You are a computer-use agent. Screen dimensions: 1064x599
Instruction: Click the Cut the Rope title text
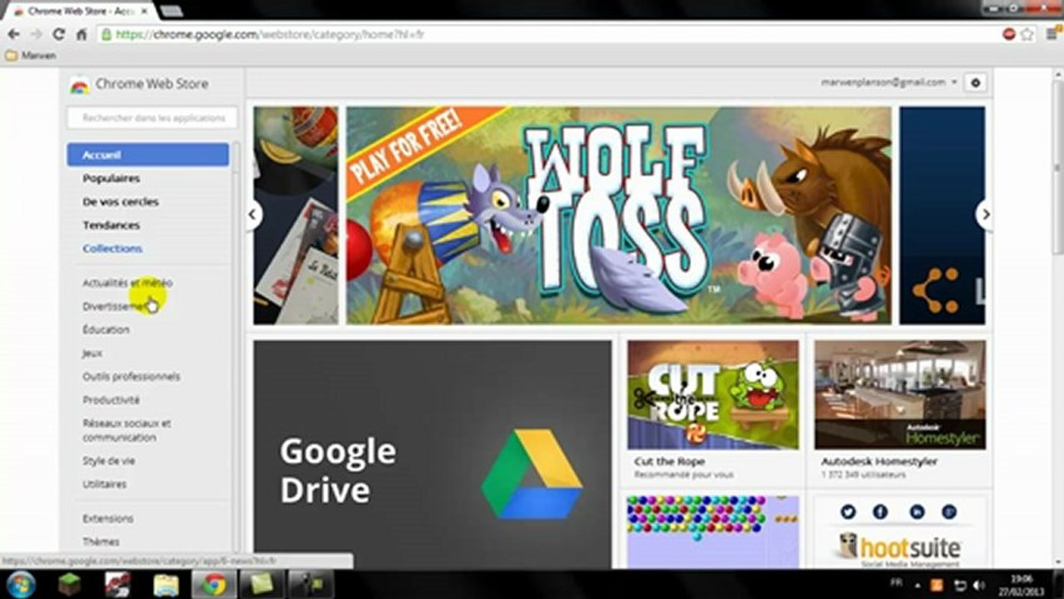(x=670, y=462)
